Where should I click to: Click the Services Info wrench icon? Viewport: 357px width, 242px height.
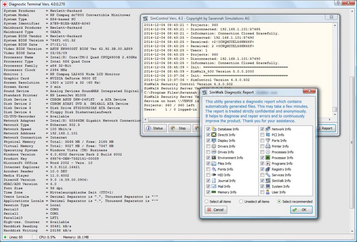coord(268,175)
